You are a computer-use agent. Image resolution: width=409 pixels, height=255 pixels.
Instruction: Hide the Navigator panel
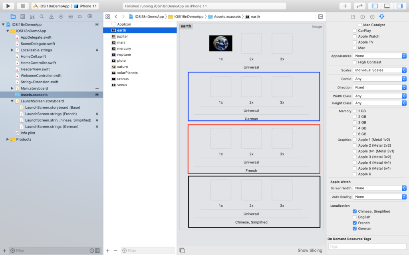[375, 6]
